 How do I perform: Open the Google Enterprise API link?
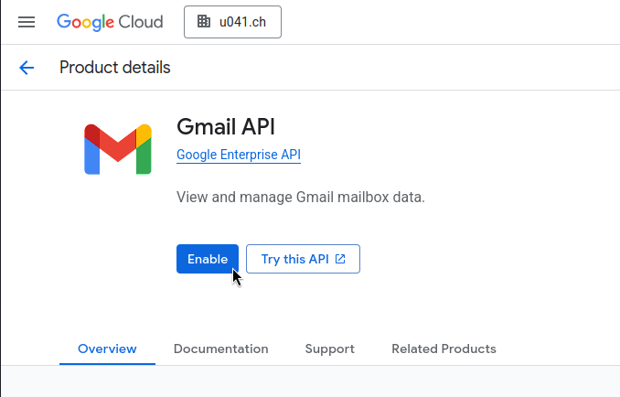click(x=239, y=155)
